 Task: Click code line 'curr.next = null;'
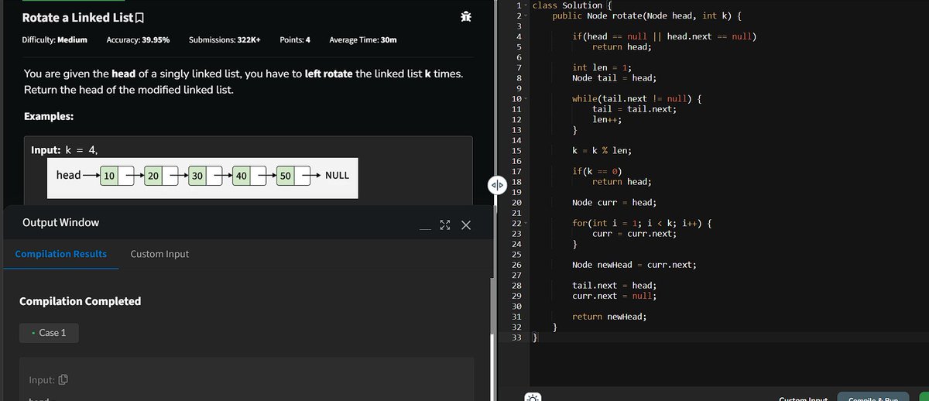click(615, 296)
